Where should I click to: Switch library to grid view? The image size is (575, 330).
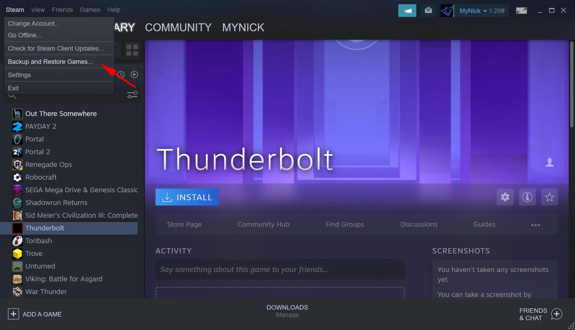point(132,50)
